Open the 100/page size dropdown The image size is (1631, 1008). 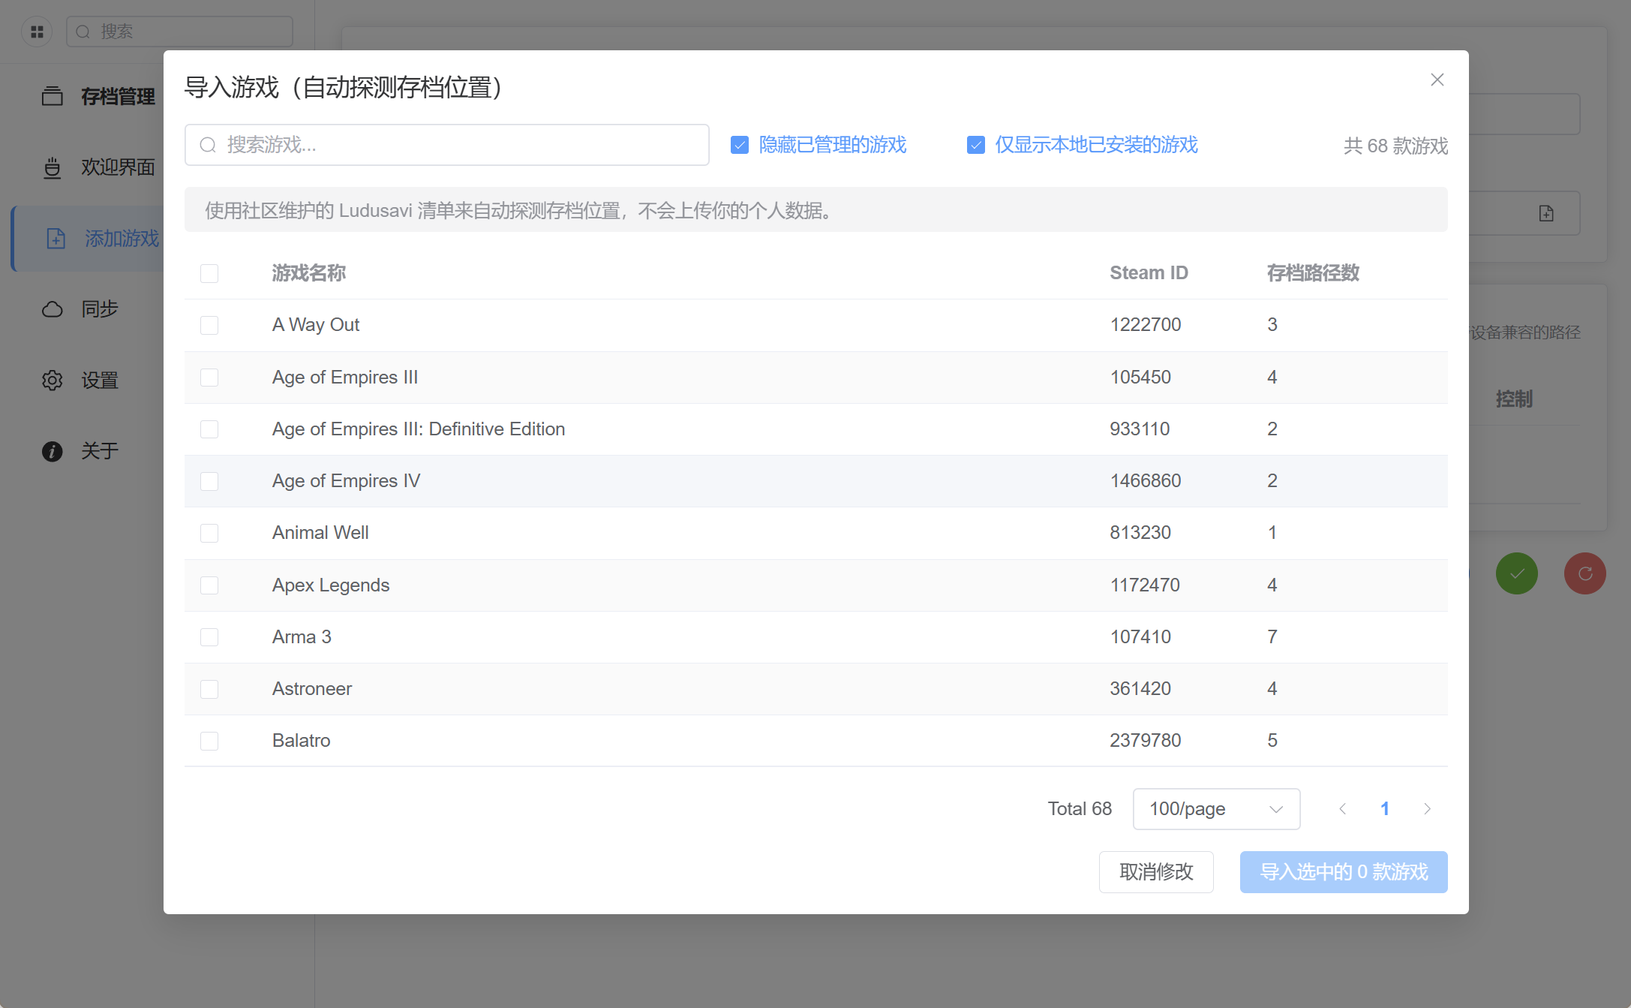coord(1215,808)
